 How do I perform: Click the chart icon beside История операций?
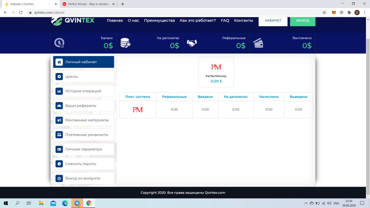[x=59, y=91]
